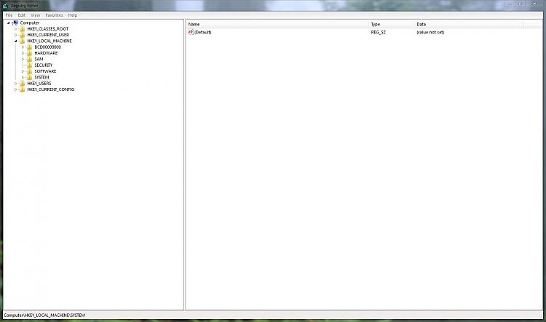
Task: Click HKEY_CLASSES_ROOT folder icon
Action: 23,29
